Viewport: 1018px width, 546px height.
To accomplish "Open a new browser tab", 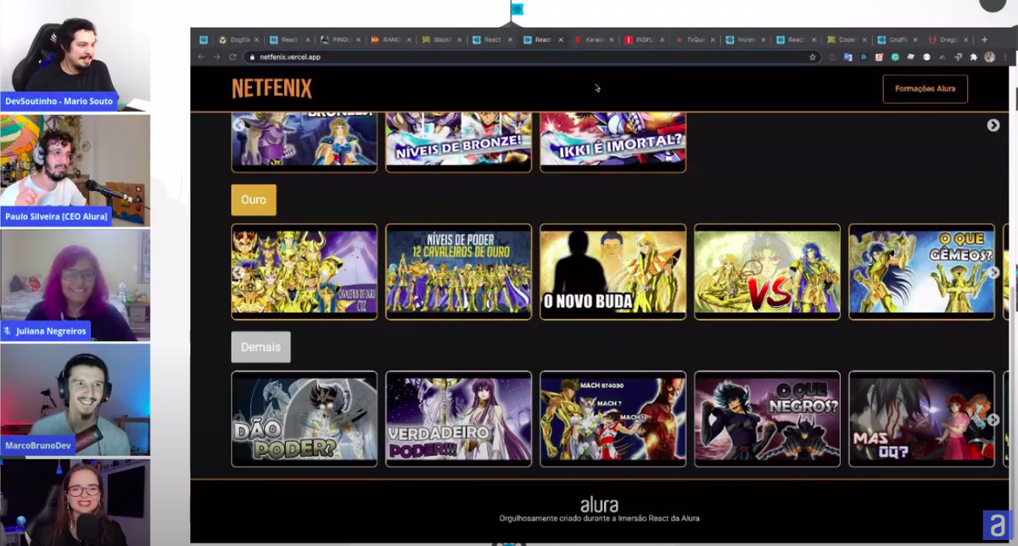I will 984,40.
